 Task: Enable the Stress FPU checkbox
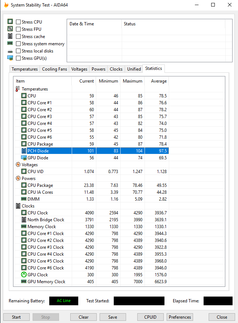click(x=18, y=29)
